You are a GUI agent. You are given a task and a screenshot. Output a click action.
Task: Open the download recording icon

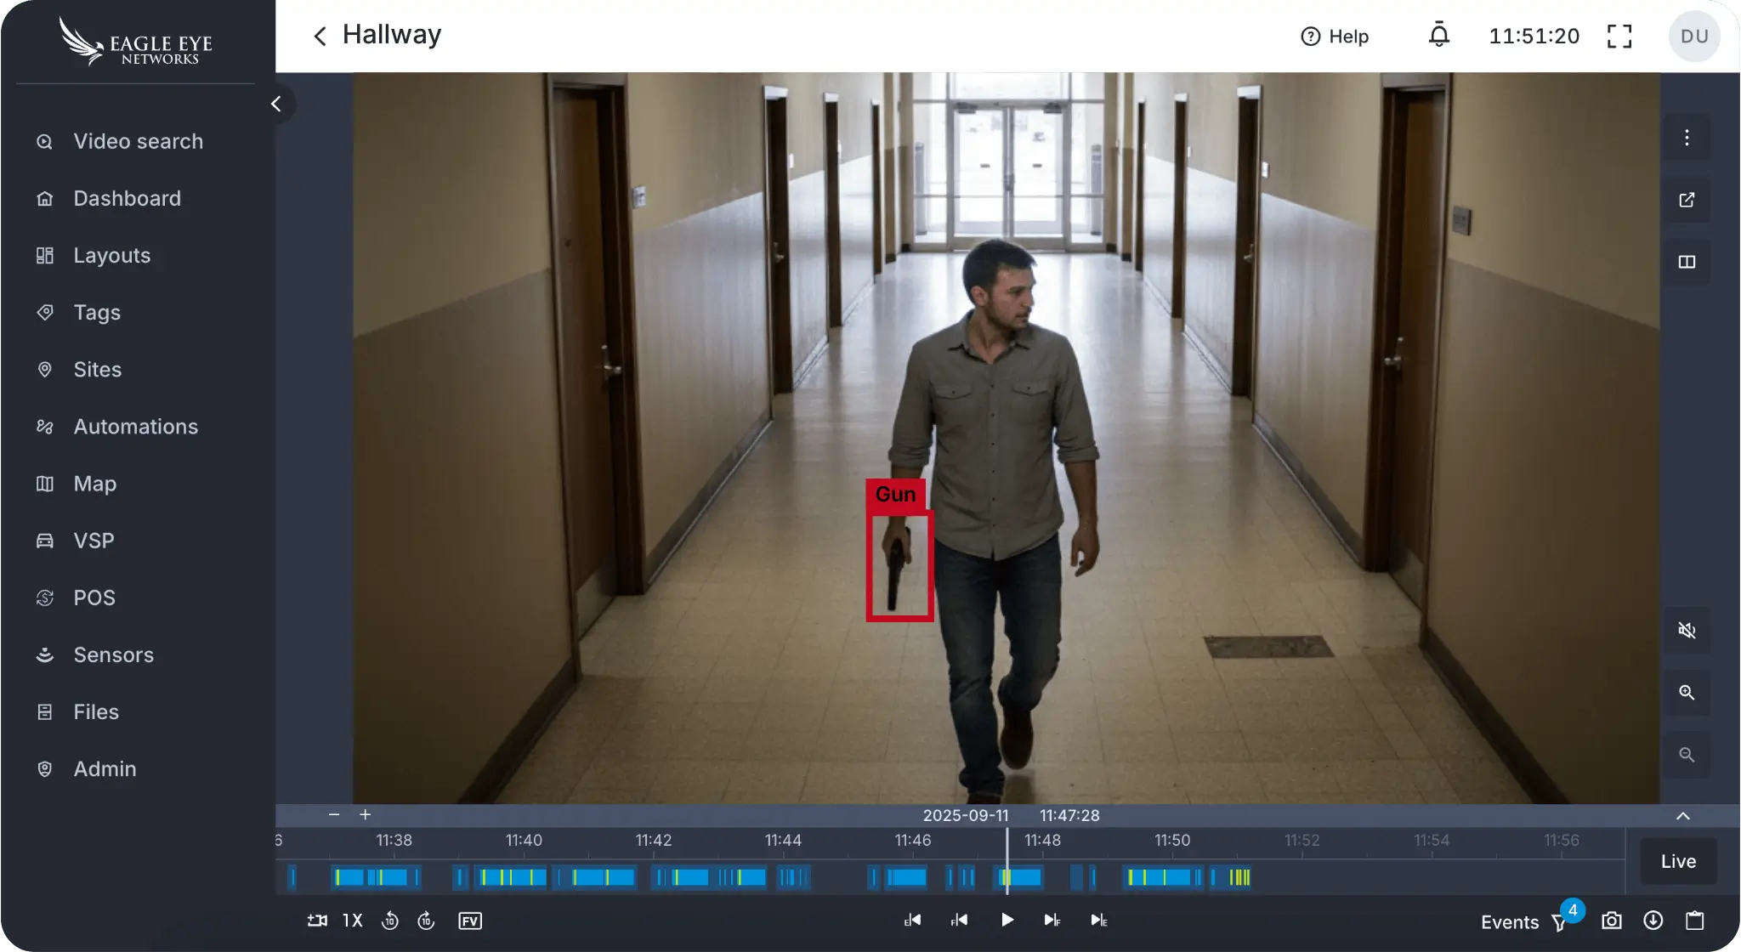click(1653, 920)
